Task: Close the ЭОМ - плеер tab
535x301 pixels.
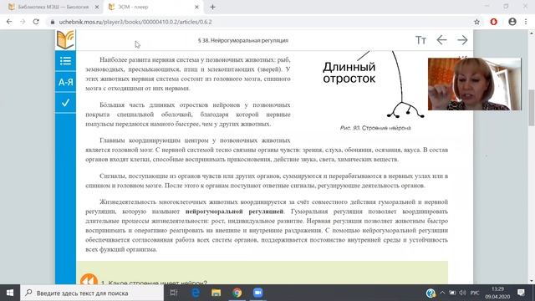Action: (x=196, y=7)
